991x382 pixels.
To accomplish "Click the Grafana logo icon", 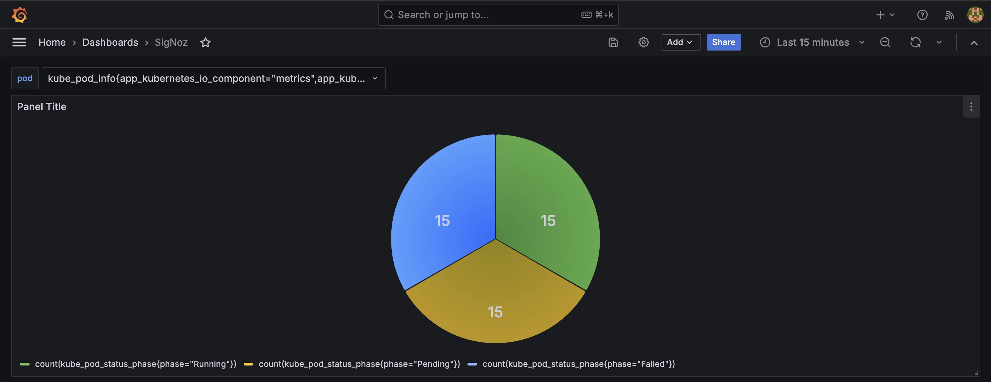I will pyautogui.click(x=19, y=15).
